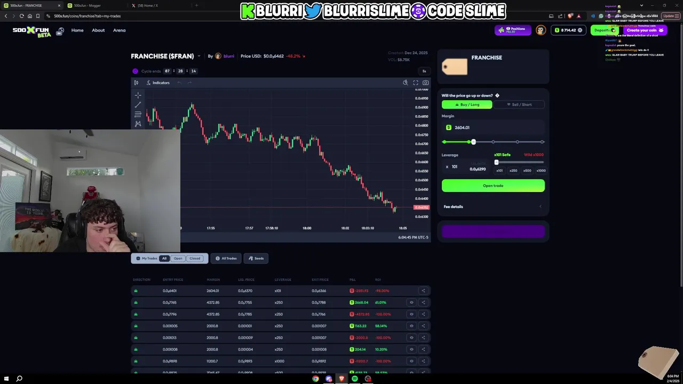683x384 pixels.
Task: Redo the chart action
Action: point(189,83)
